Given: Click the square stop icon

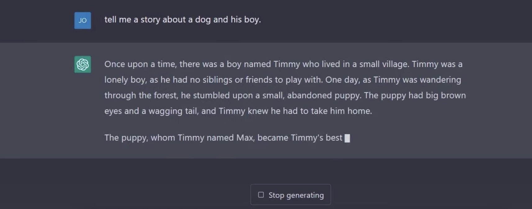Looking at the screenshot, I should coord(261,195).
